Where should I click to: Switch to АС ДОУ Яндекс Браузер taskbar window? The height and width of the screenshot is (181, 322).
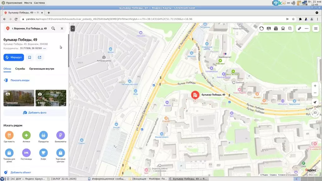pos(25,179)
